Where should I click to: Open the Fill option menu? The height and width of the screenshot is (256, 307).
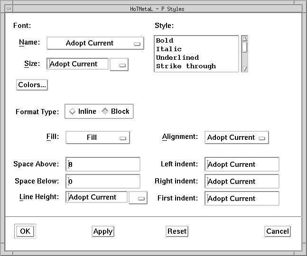tap(97, 137)
